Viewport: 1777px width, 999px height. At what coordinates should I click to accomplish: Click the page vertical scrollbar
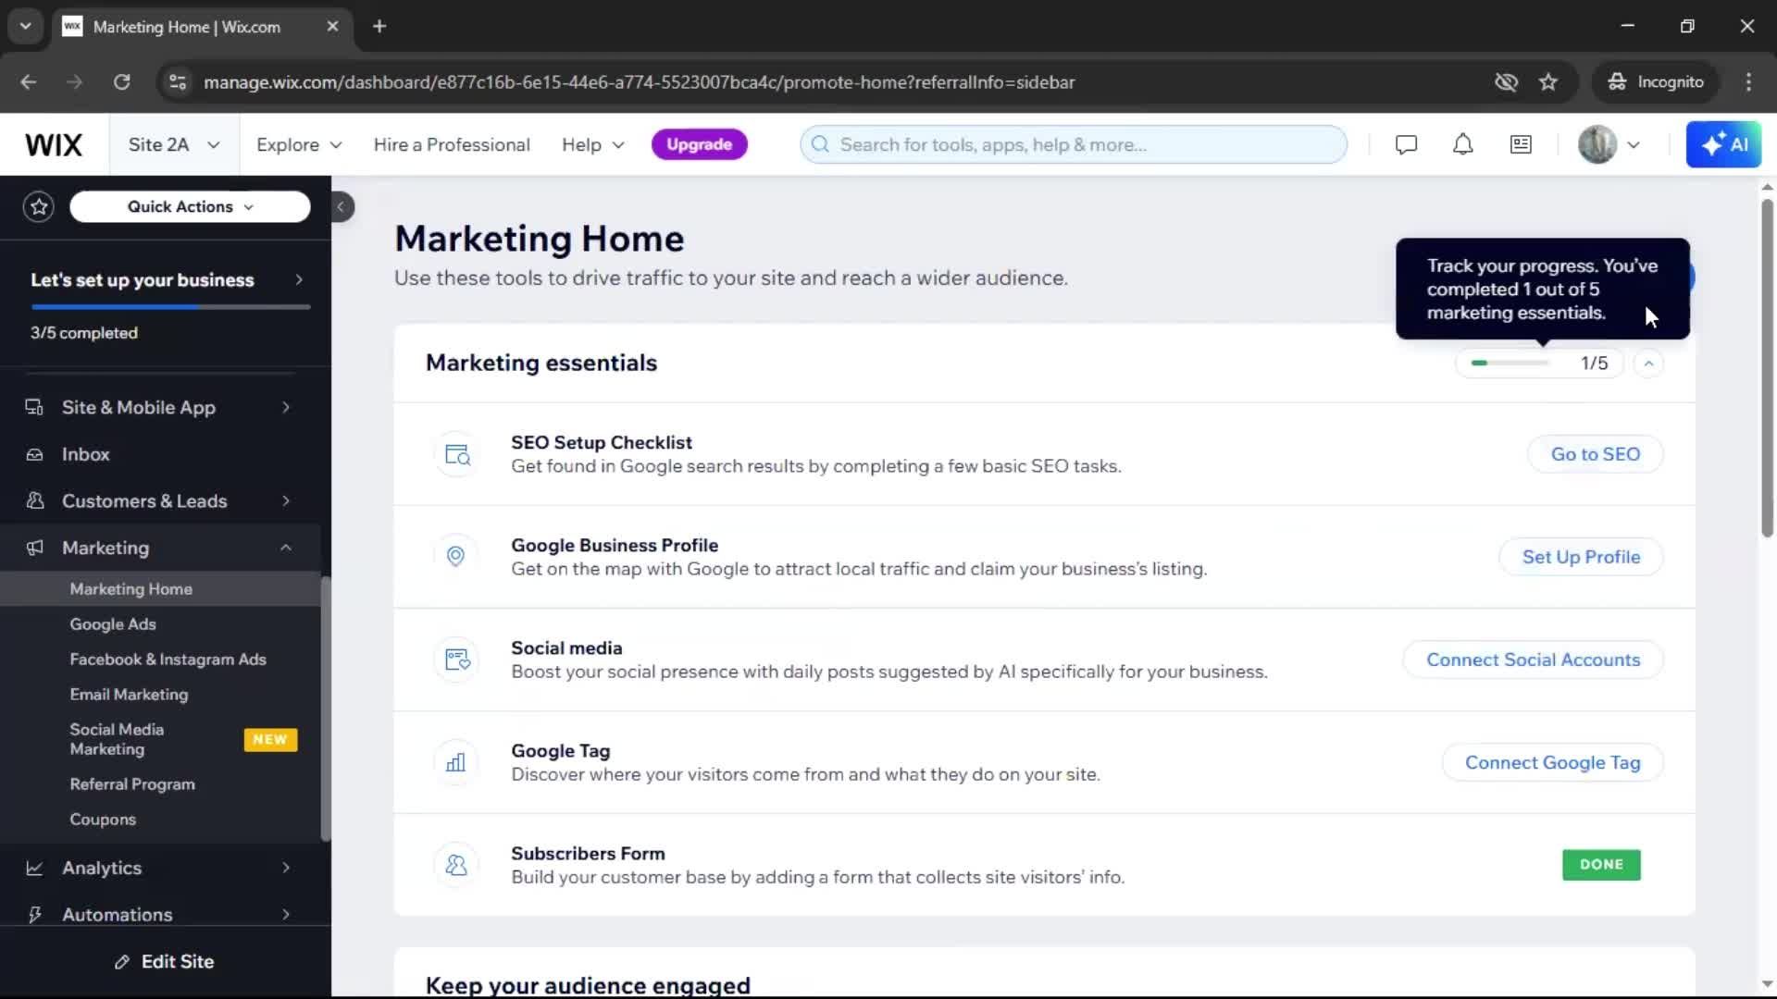[1767, 368]
